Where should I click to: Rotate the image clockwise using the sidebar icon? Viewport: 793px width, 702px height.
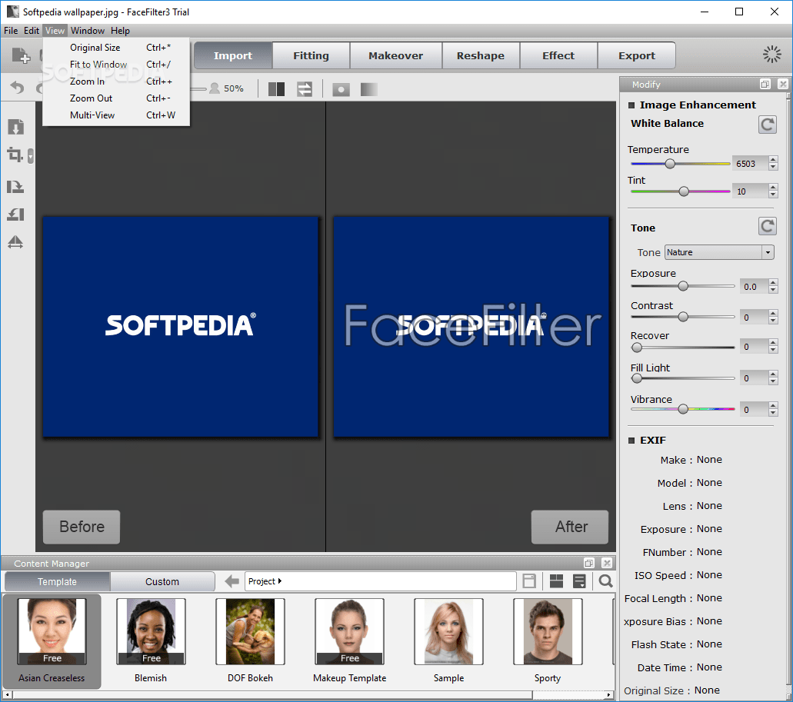(x=15, y=187)
